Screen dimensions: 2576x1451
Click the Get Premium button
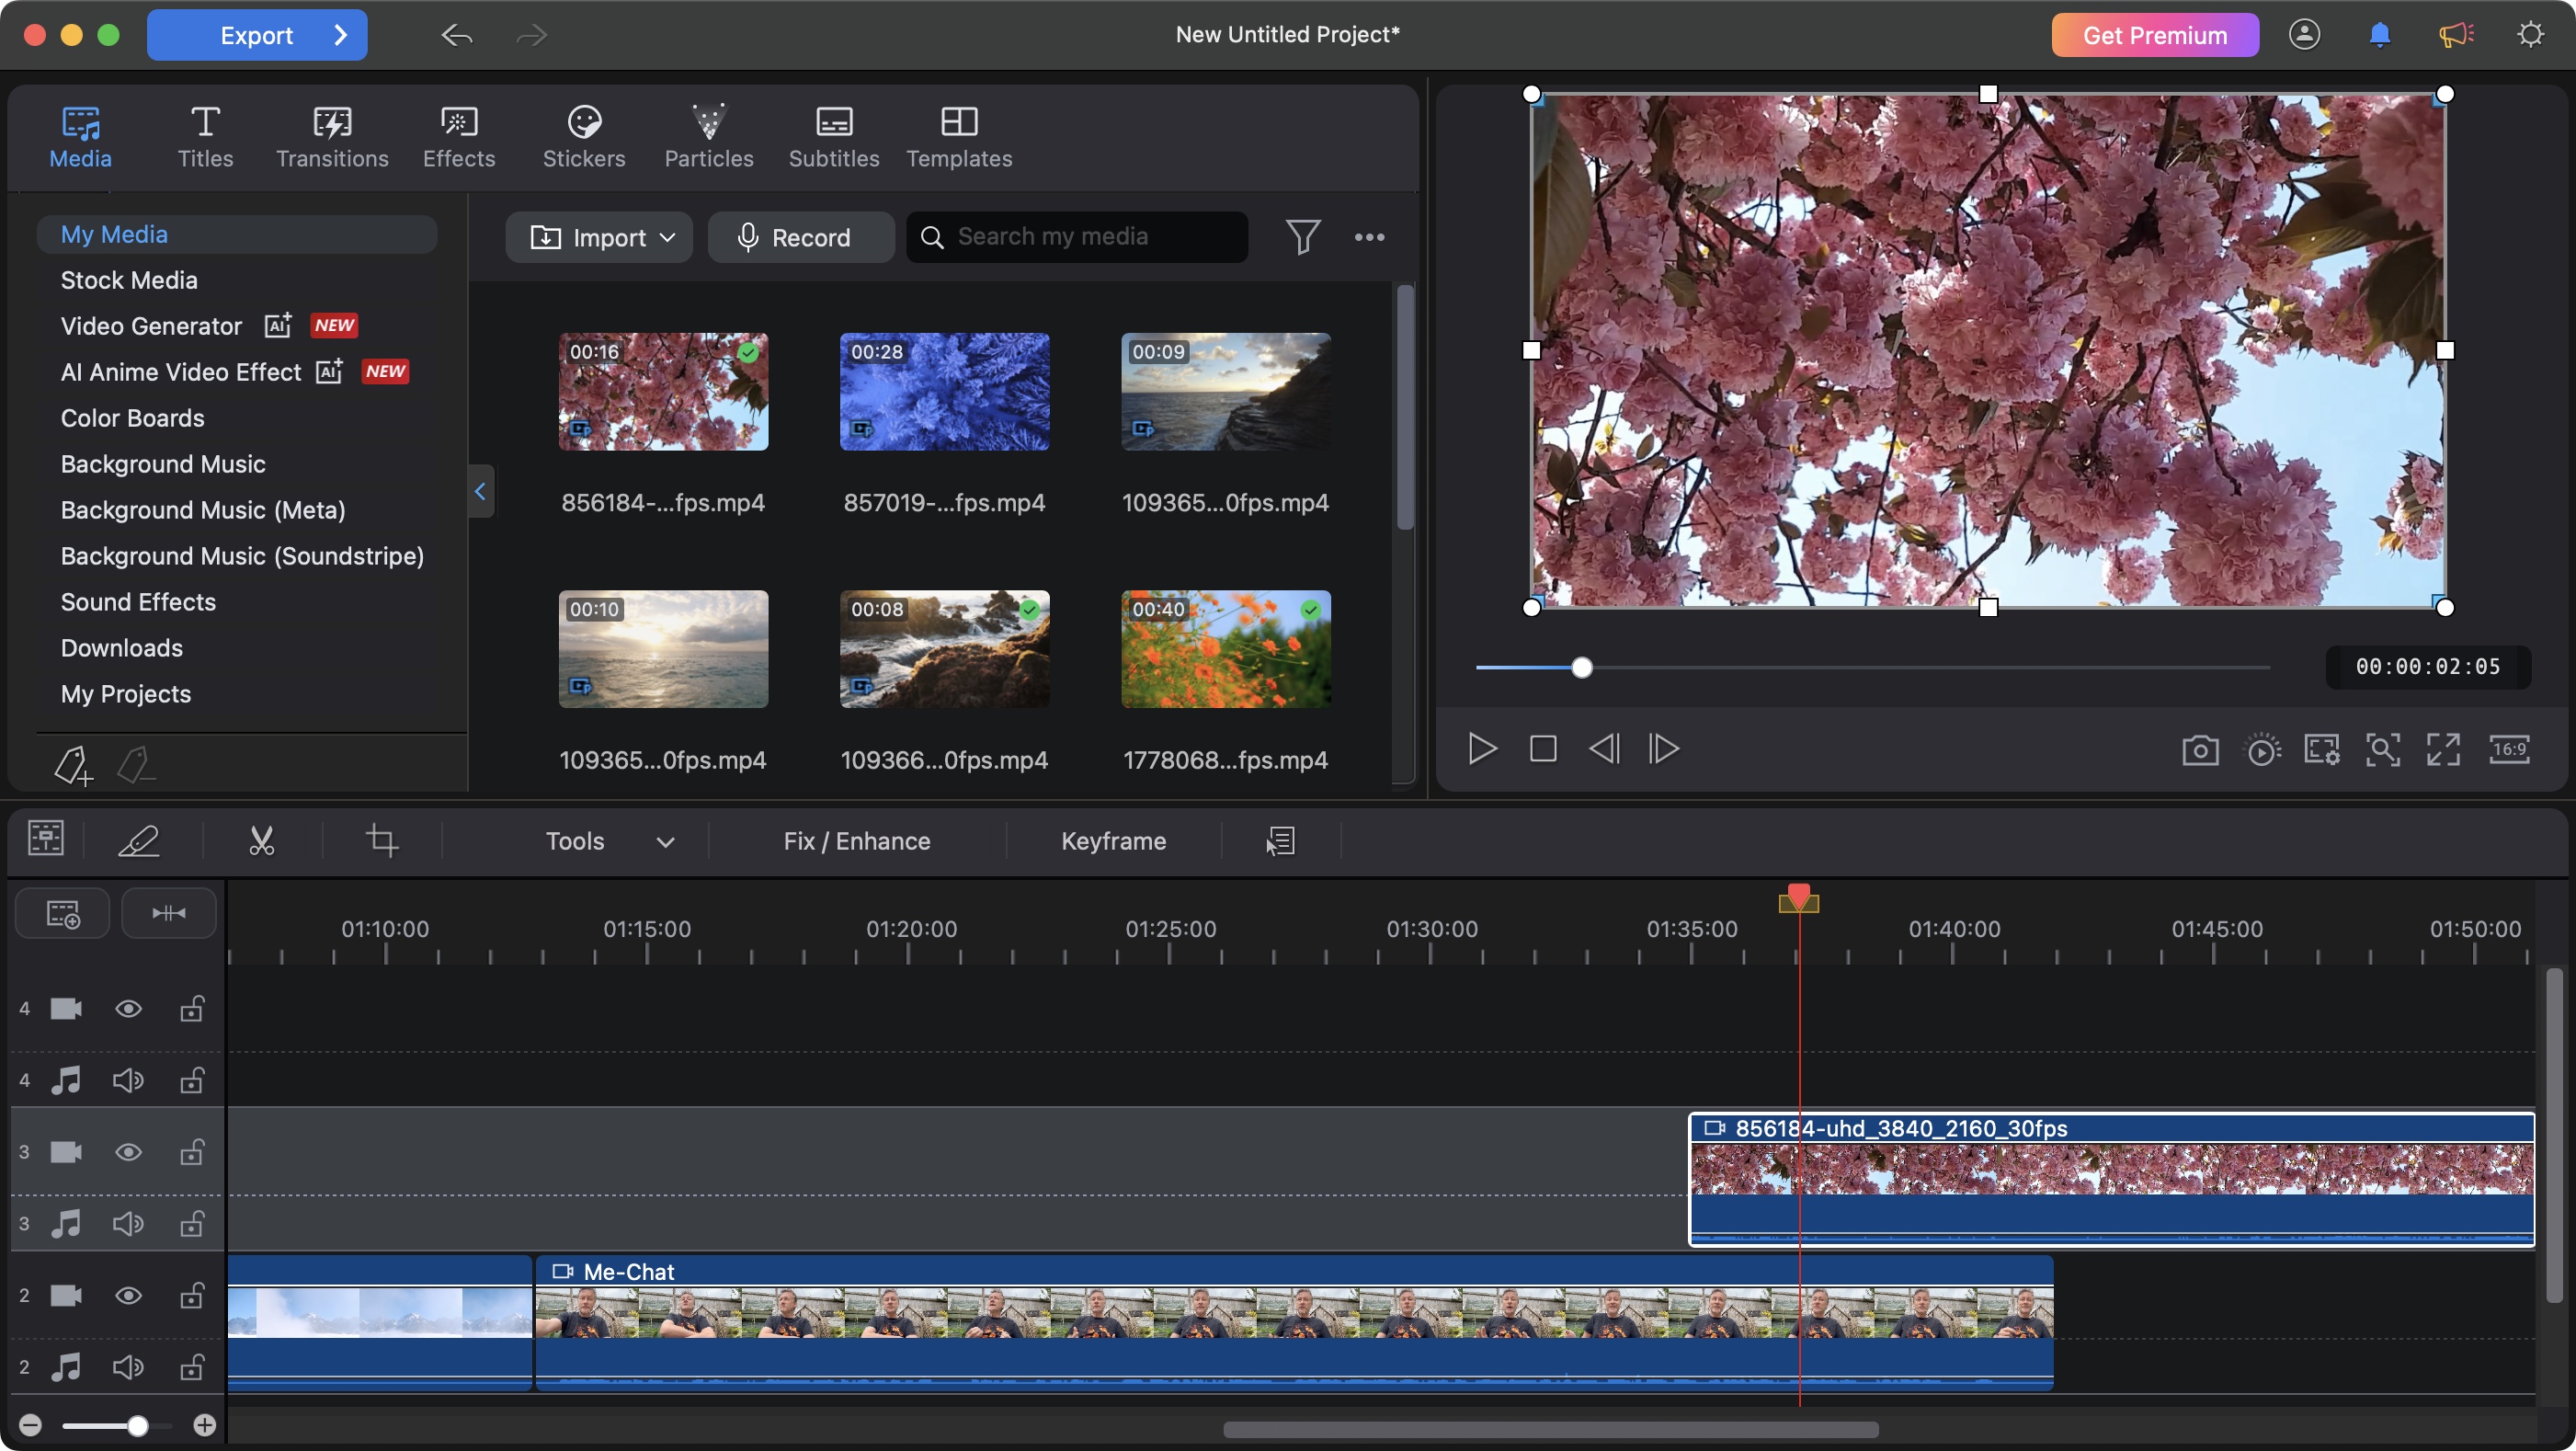coord(2154,34)
